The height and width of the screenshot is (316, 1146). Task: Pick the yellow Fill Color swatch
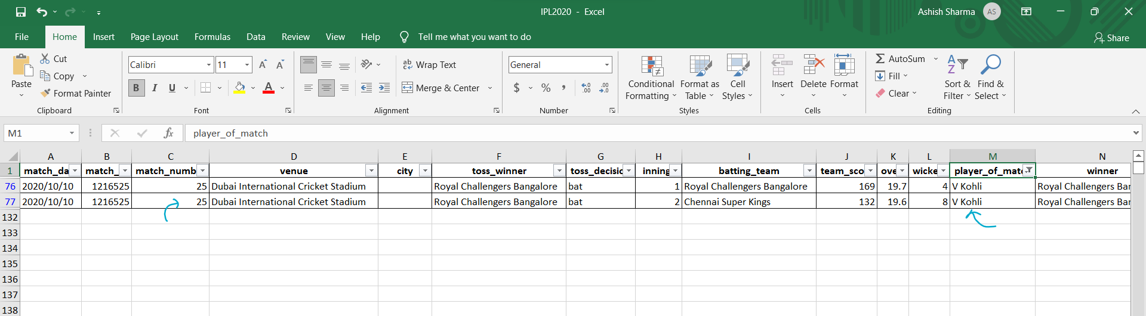240,88
